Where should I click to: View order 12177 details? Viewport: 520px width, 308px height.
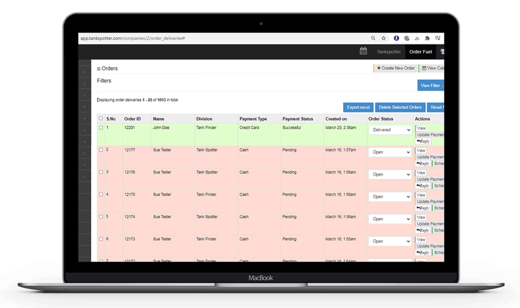(x=421, y=150)
